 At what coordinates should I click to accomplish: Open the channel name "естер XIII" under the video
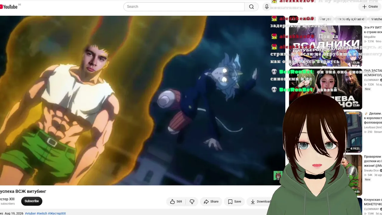coord(7,199)
